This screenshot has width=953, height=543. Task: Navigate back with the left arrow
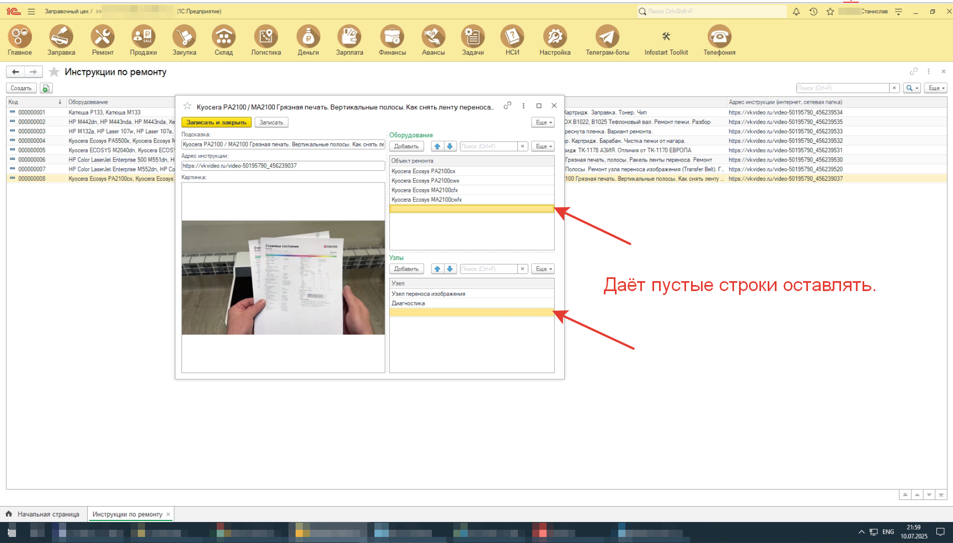(15, 72)
